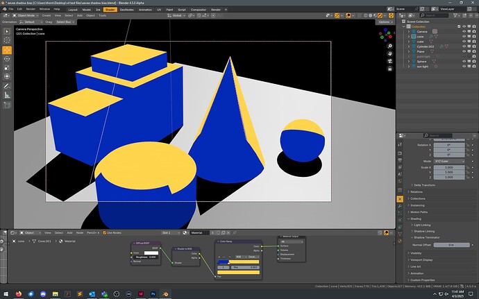Open the Object Mode dropdown in the viewport header
The image size is (479, 299).
26,15
